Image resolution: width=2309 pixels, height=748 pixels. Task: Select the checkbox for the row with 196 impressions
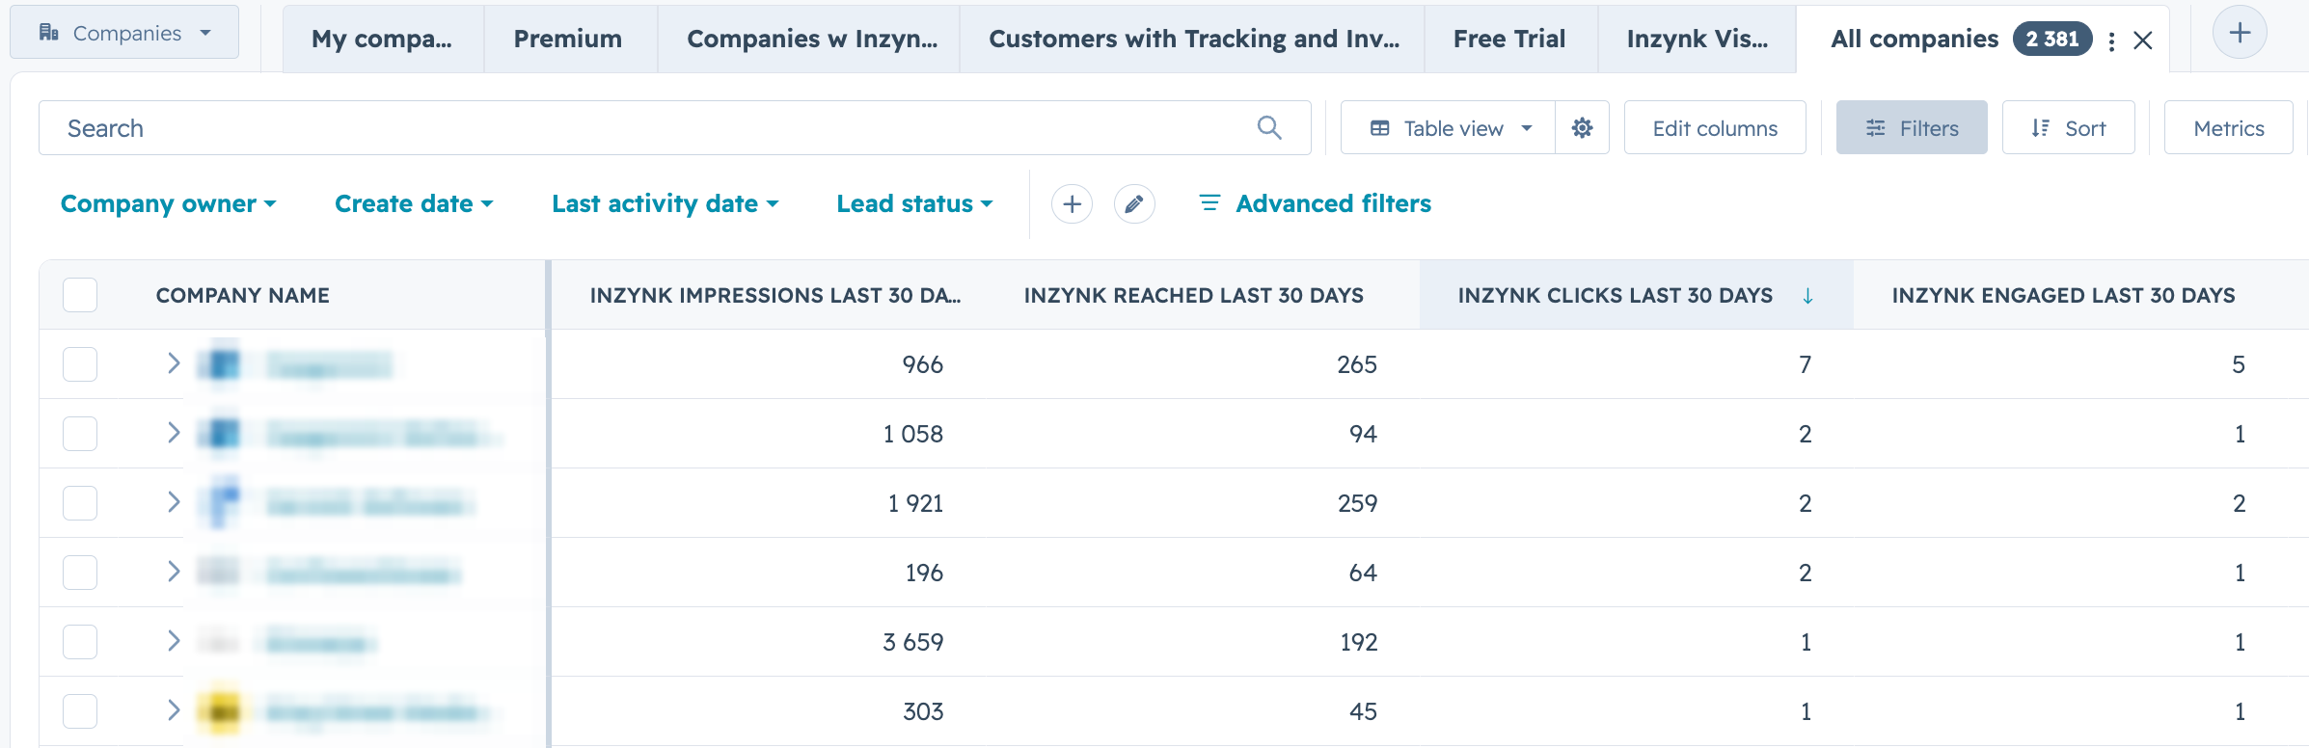[80, 573]
